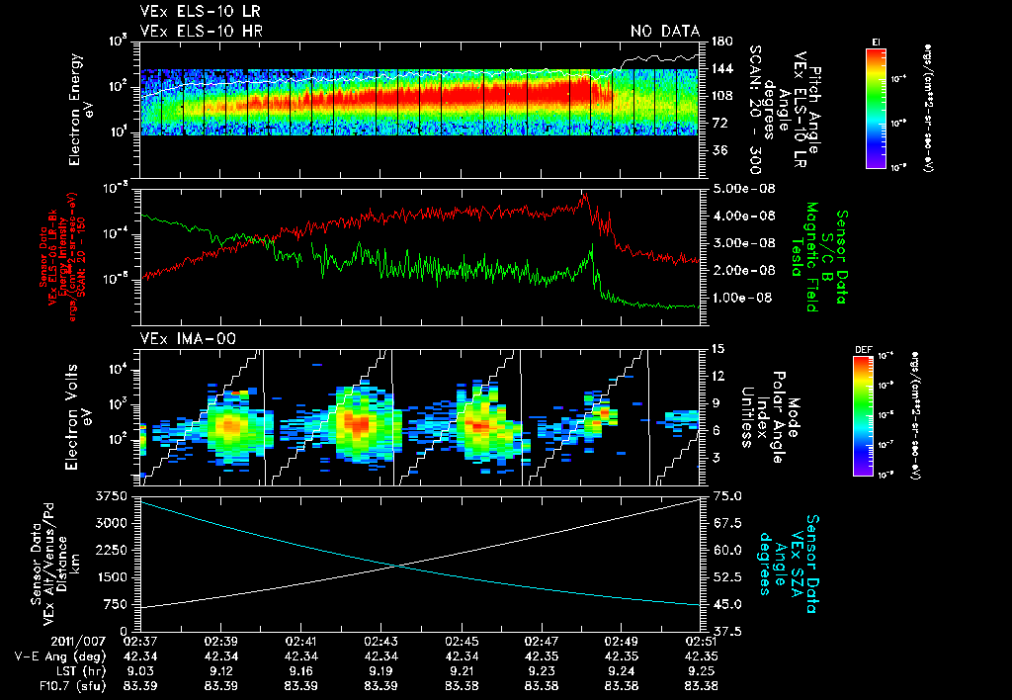Click the '02:43' time tick label
This screenshot has height=700, width=1012.
[380, 642]
